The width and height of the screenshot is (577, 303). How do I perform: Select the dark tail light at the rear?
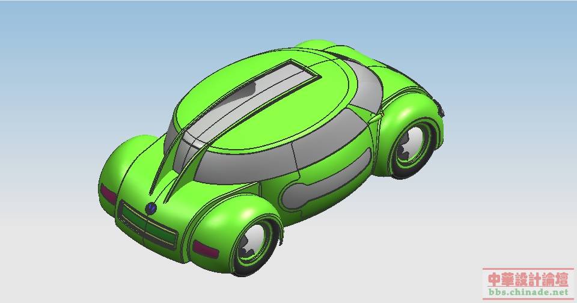(x=442, y=109)
